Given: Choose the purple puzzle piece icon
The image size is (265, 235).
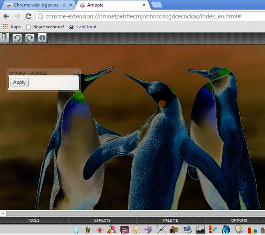Looking at the screenshot, I should point(149,230).
